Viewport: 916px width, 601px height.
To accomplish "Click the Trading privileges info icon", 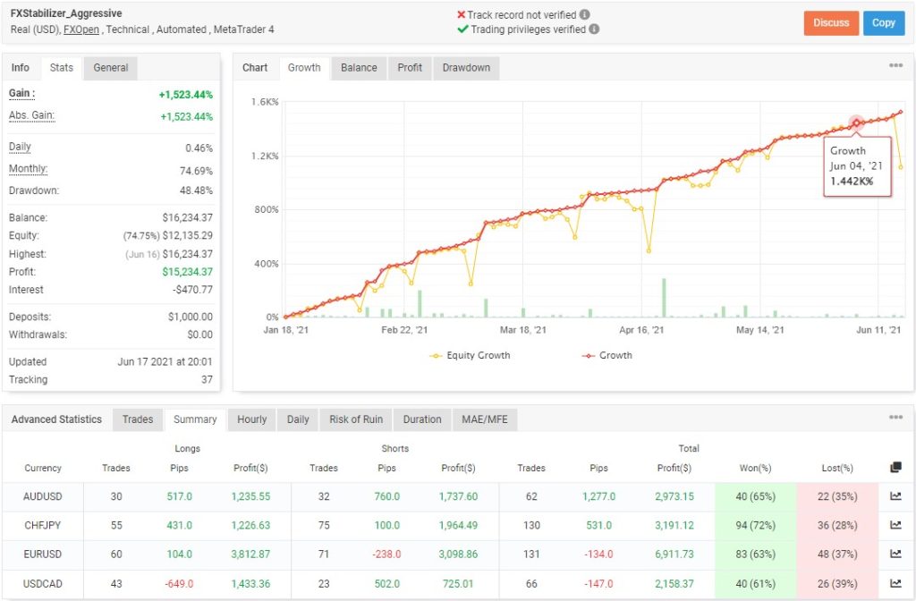I will (594, 30).
